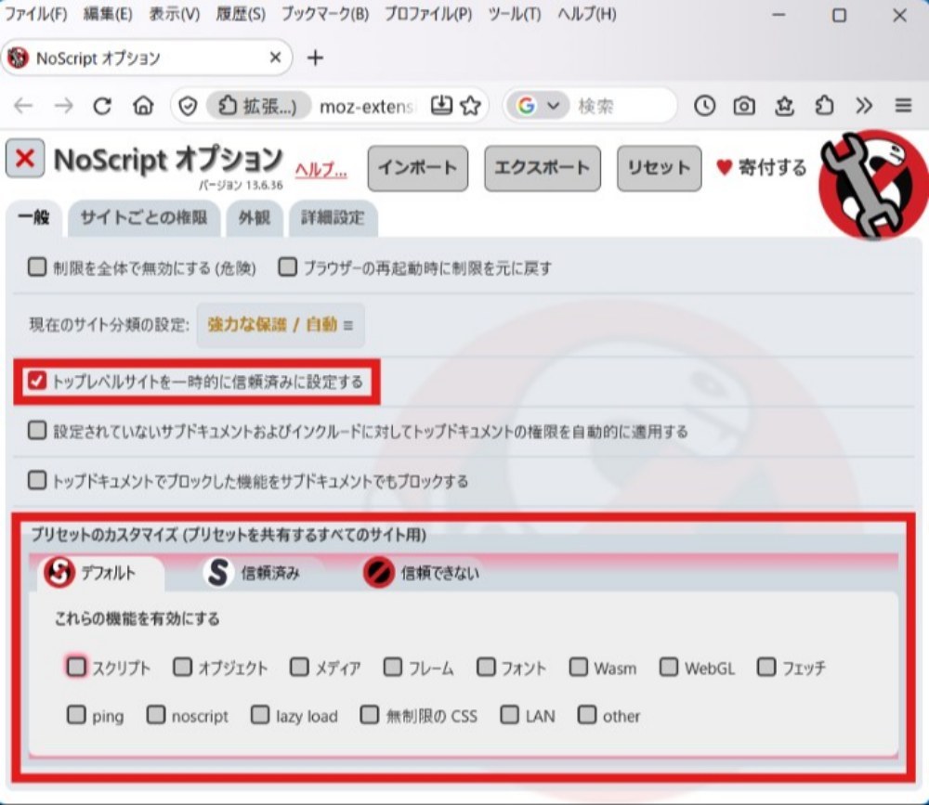Open tracking protection shield icon
The image size is (929, 805).
[x=188, y=107]
